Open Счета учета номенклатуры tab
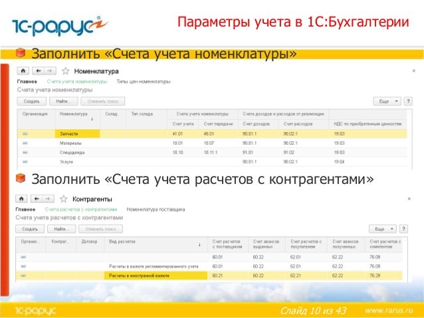This screenshot has width=424, height=318. pyautogui.click(x=77, y=81)
